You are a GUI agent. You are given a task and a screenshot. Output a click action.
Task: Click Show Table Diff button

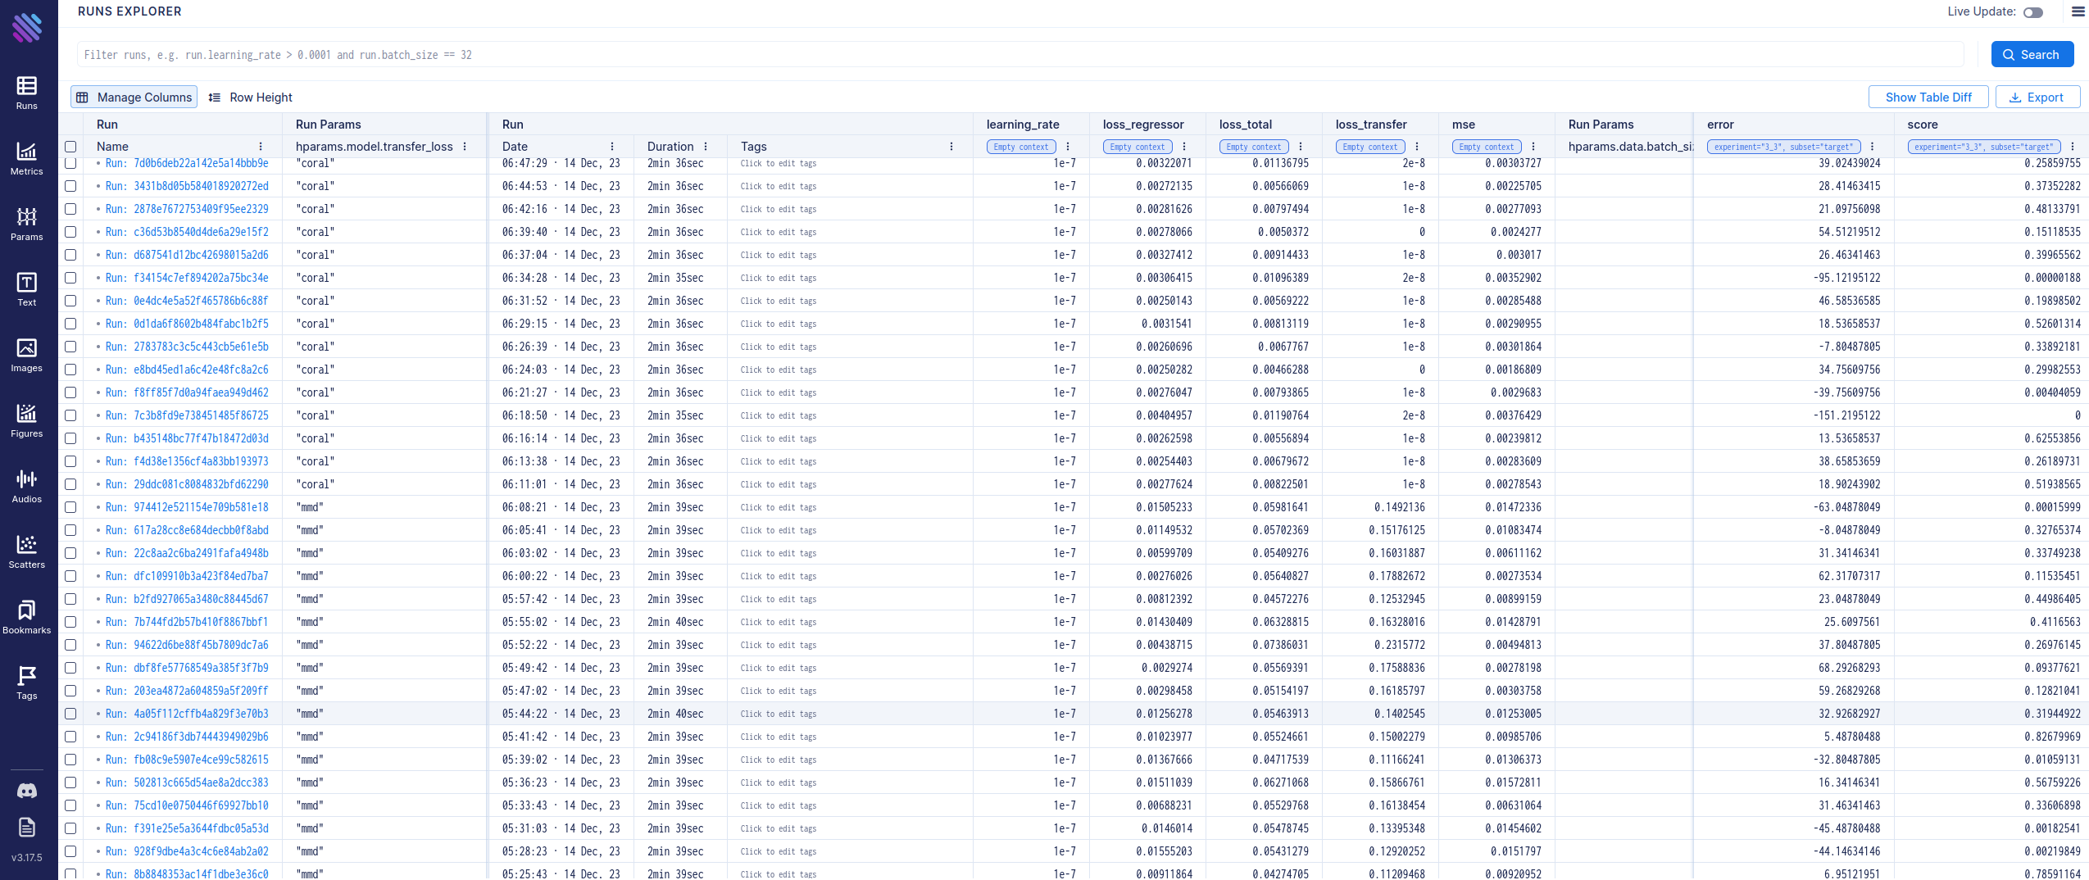[x=1928, y=98]
